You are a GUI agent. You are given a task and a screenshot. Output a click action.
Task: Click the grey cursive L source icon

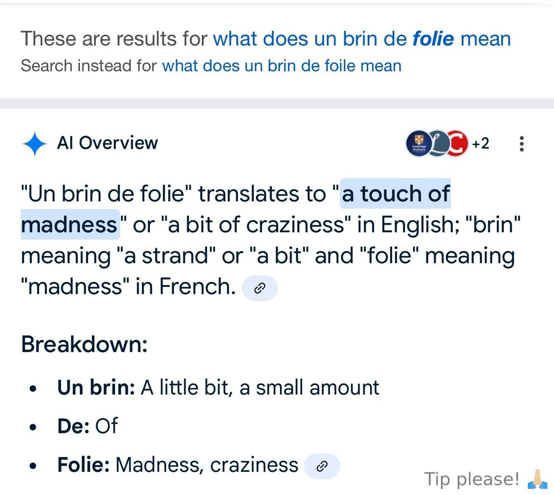point(437,144)
